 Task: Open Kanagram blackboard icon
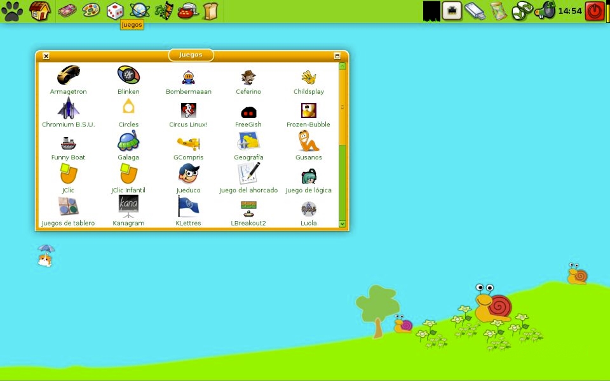click(128, 206)
